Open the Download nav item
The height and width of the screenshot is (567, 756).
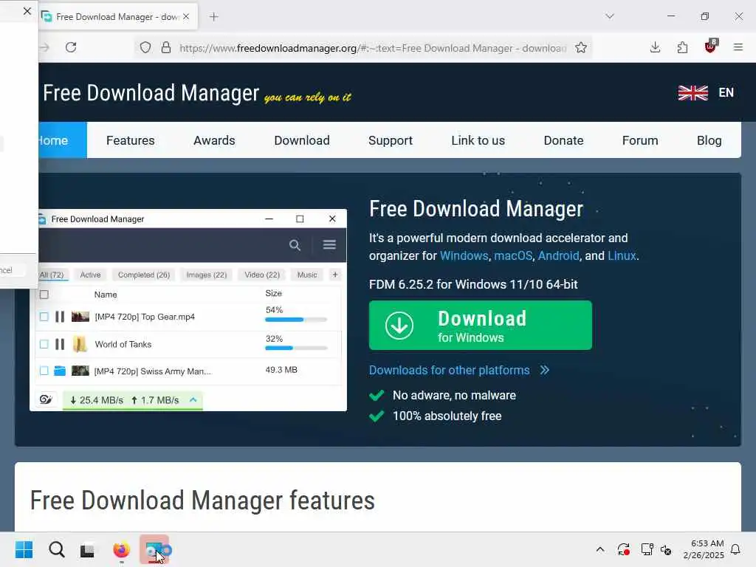(302, 140)
